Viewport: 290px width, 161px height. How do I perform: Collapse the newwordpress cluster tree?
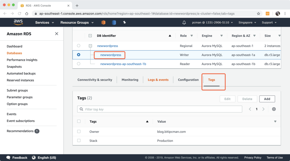(x=90, y=46)
